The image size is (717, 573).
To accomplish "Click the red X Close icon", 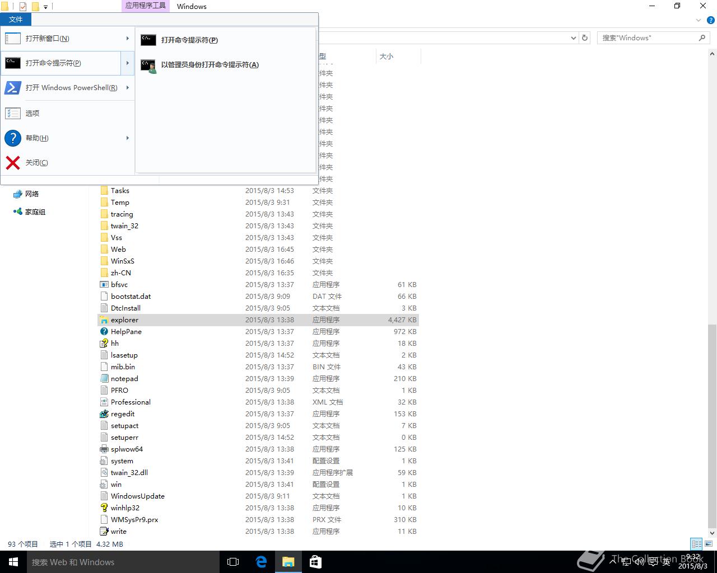I will point(12,163).
